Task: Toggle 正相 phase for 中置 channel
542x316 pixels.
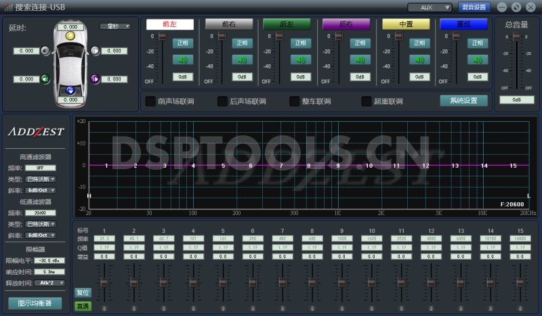Action: pyautogui.click(x=419, y=43)
